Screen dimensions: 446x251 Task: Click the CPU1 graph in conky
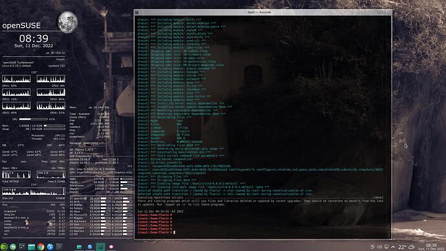coord(16,79)
